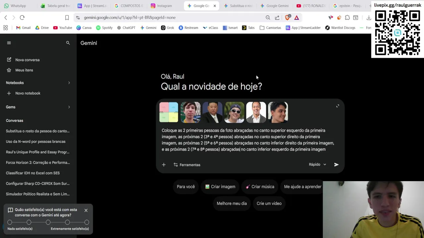Expand the Gems section arrow
Viewport: 424px width, 238px height.
coord(69,107)
